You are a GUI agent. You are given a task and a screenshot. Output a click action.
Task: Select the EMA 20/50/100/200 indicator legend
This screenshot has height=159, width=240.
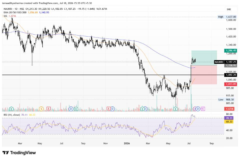(15, 13)
